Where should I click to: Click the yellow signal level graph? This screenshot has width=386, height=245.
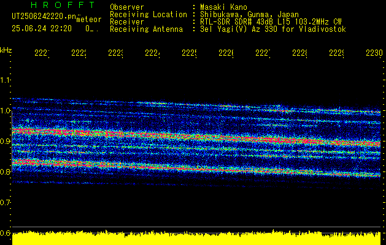(196, 238)
